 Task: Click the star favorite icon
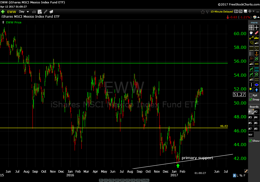[x=203, y=12]
